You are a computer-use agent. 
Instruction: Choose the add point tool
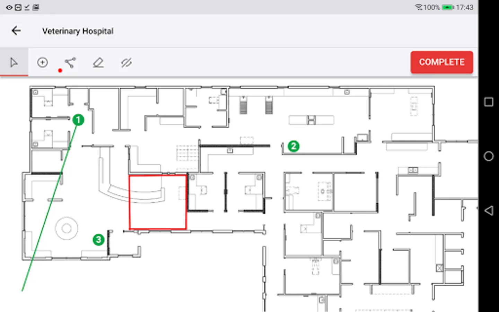click(x=43, y=62)
